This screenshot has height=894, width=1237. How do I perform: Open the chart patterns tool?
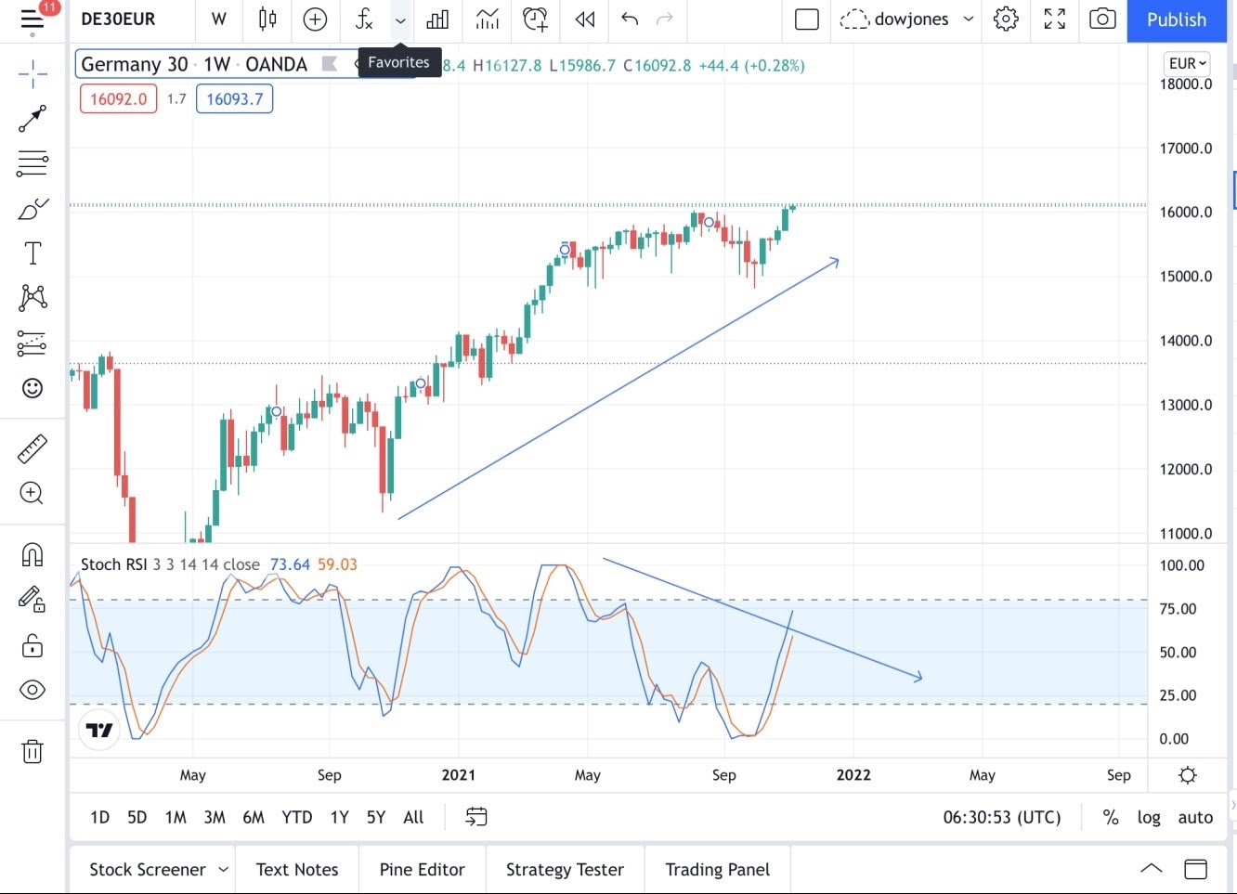pyautogui.click(x=33, y=297)
